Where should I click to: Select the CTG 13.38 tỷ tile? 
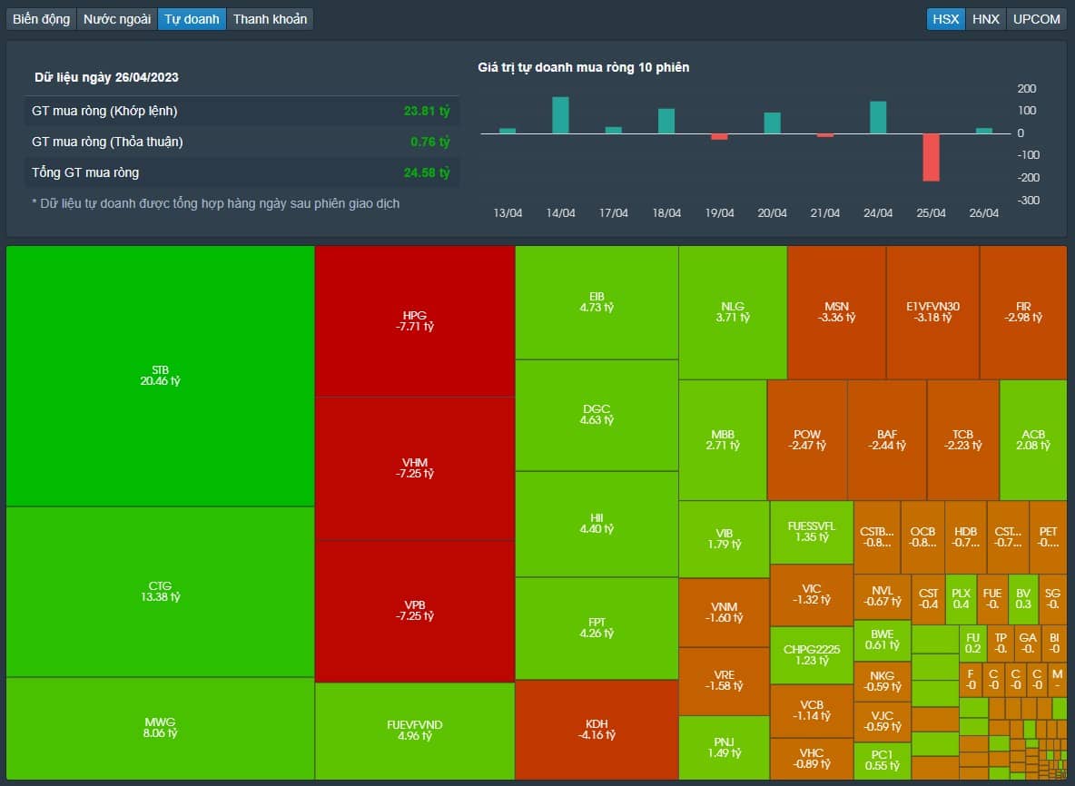coord(161,592)
